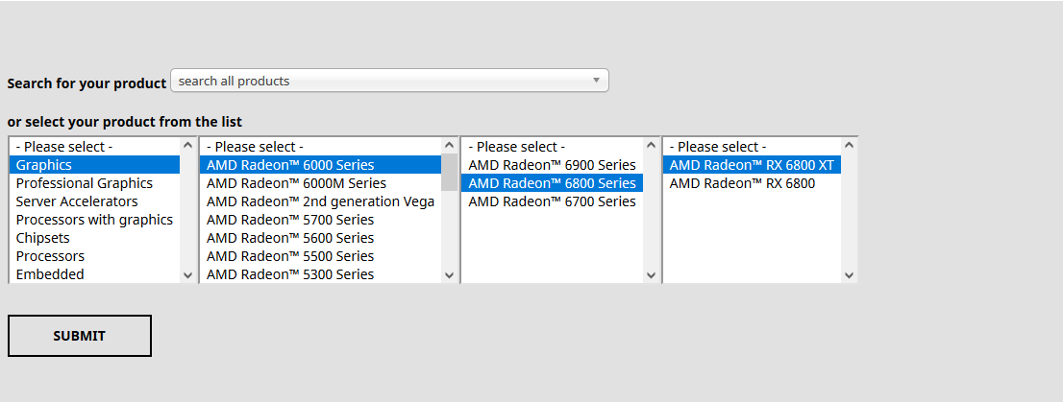
Task: Click scroll-down arrow in series list
Action: [x=449, y=275]
